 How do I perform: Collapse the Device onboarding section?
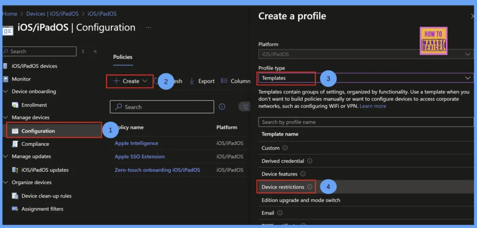click(5, 91)
